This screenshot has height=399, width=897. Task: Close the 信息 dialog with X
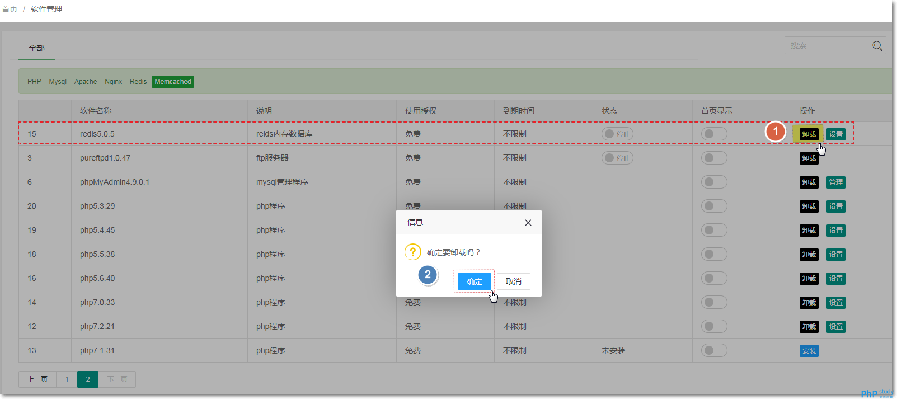(528, 223)
